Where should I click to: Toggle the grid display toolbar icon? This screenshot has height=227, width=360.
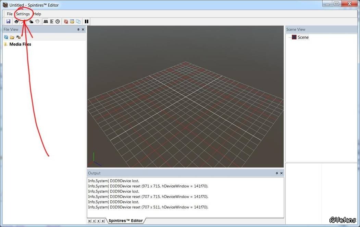click(46, 22)
